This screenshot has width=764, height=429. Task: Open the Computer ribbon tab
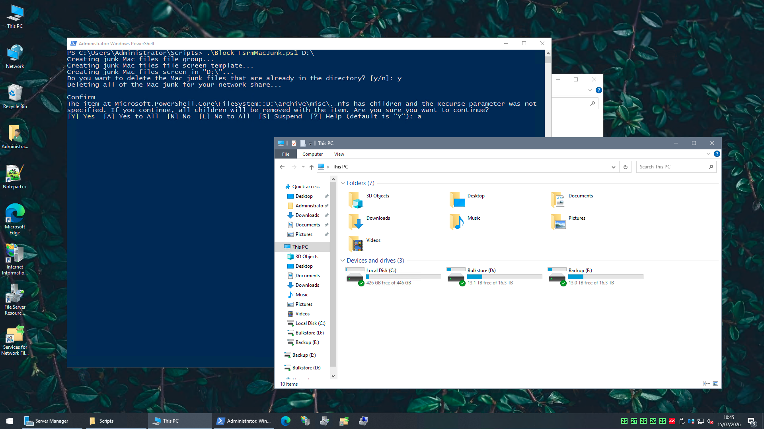[x=312, y=154]
